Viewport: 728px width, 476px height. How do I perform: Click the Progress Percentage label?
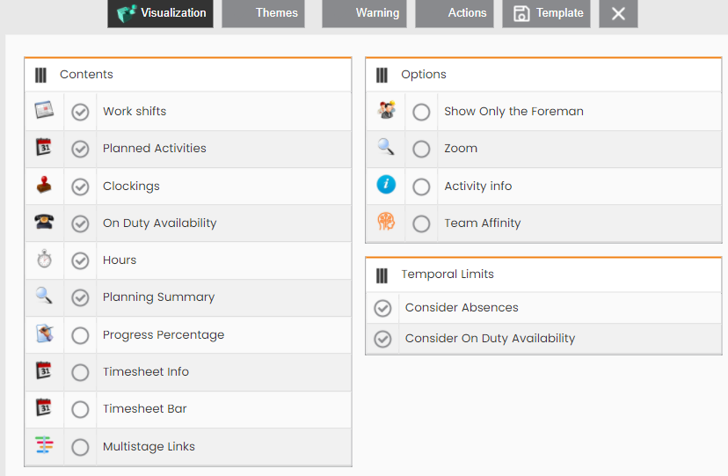[x=164, y=335]
